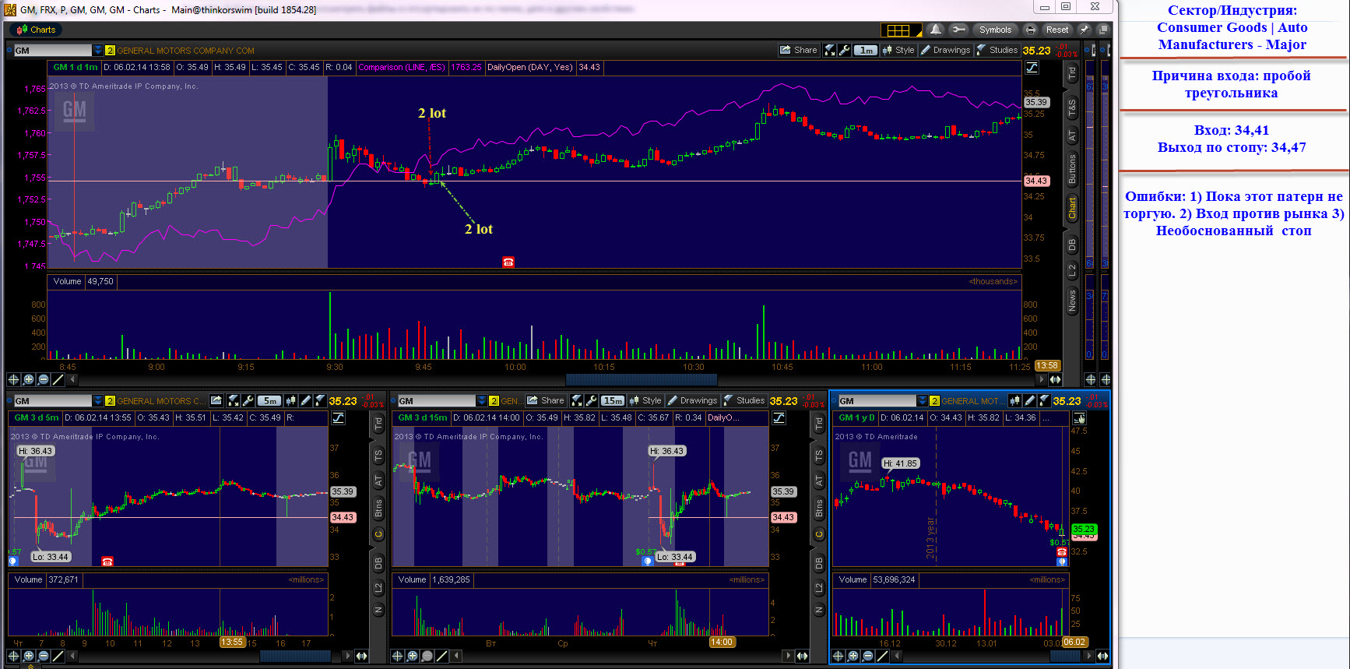Click the wrench chart settings icon on 15m chart
Screen dimensions: 1350x669
coord(591,400)
